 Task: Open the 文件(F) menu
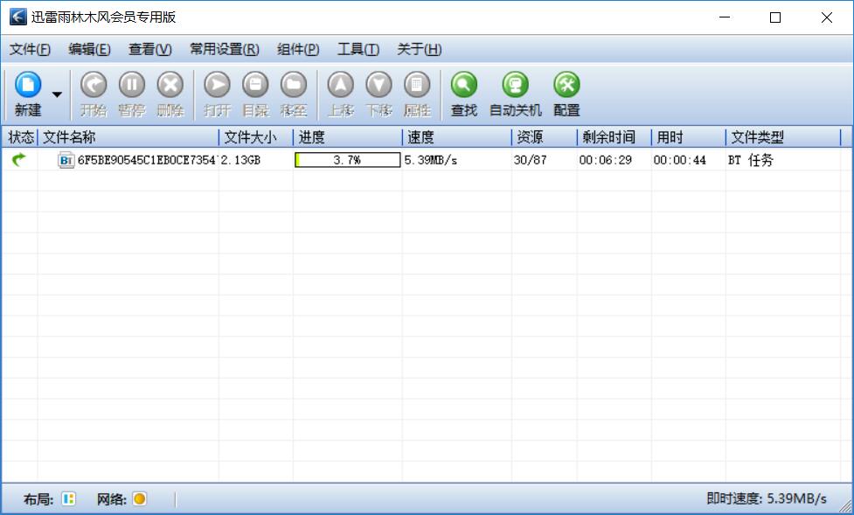30,50
